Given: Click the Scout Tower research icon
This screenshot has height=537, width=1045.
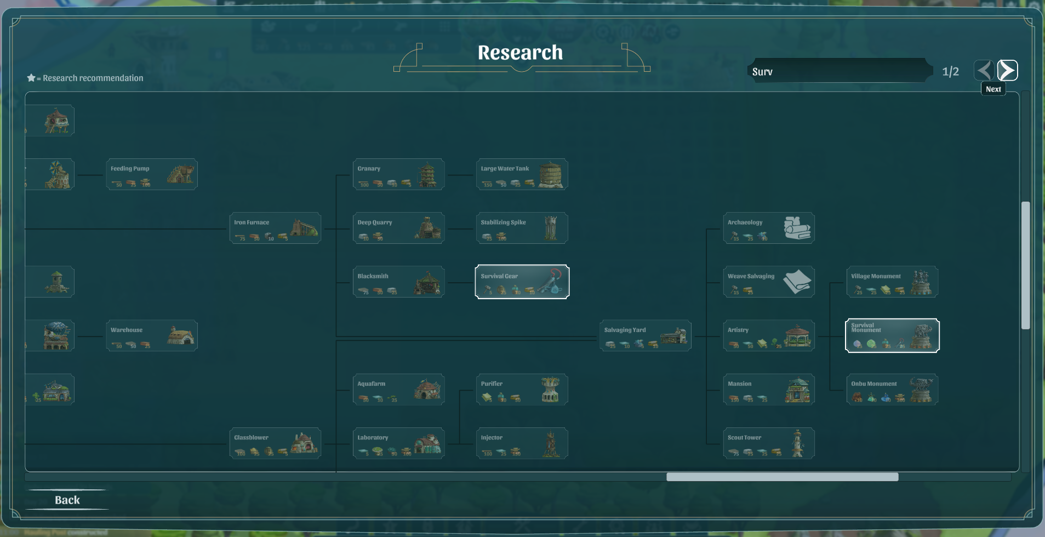Looking at the screenshot, I should 797,443.
